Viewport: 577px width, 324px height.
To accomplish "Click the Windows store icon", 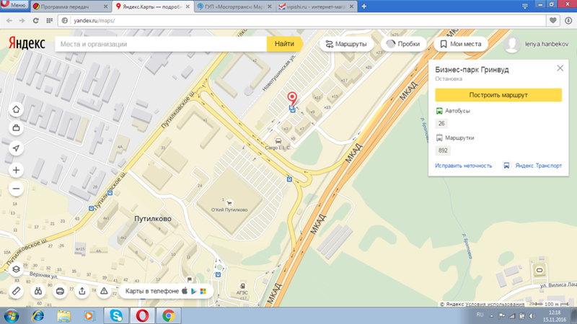I will [203, 292].
